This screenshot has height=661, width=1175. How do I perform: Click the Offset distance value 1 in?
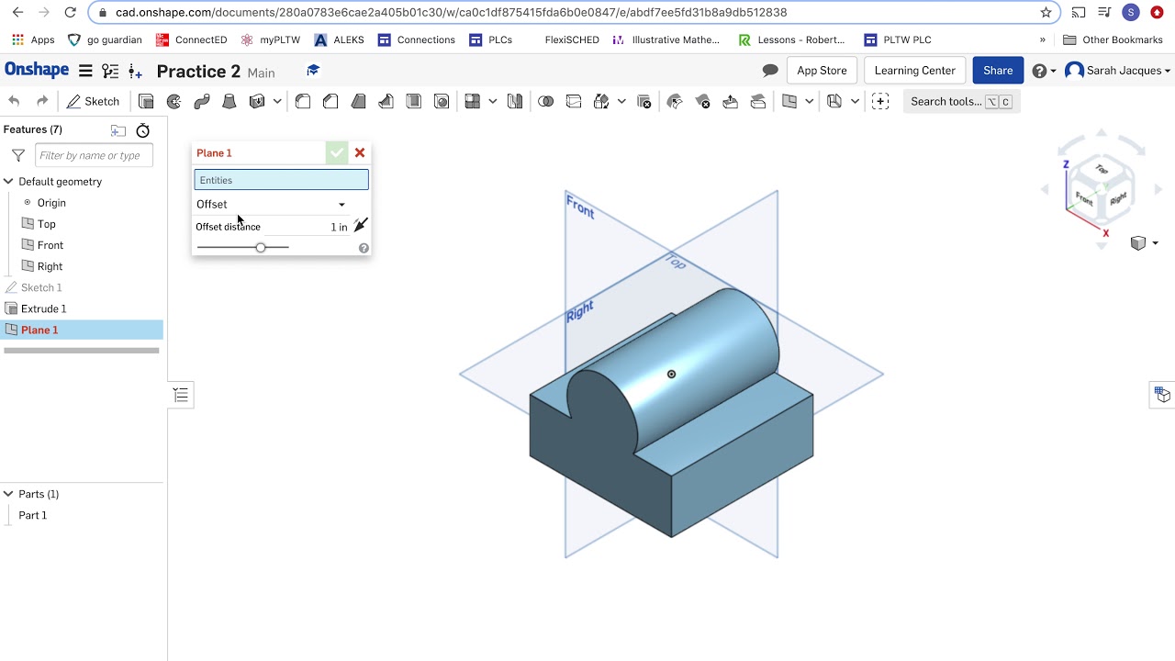[x=339, y=227]
